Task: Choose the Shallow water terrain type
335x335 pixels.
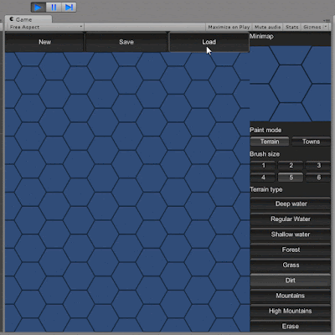Action: click(291, 234)
